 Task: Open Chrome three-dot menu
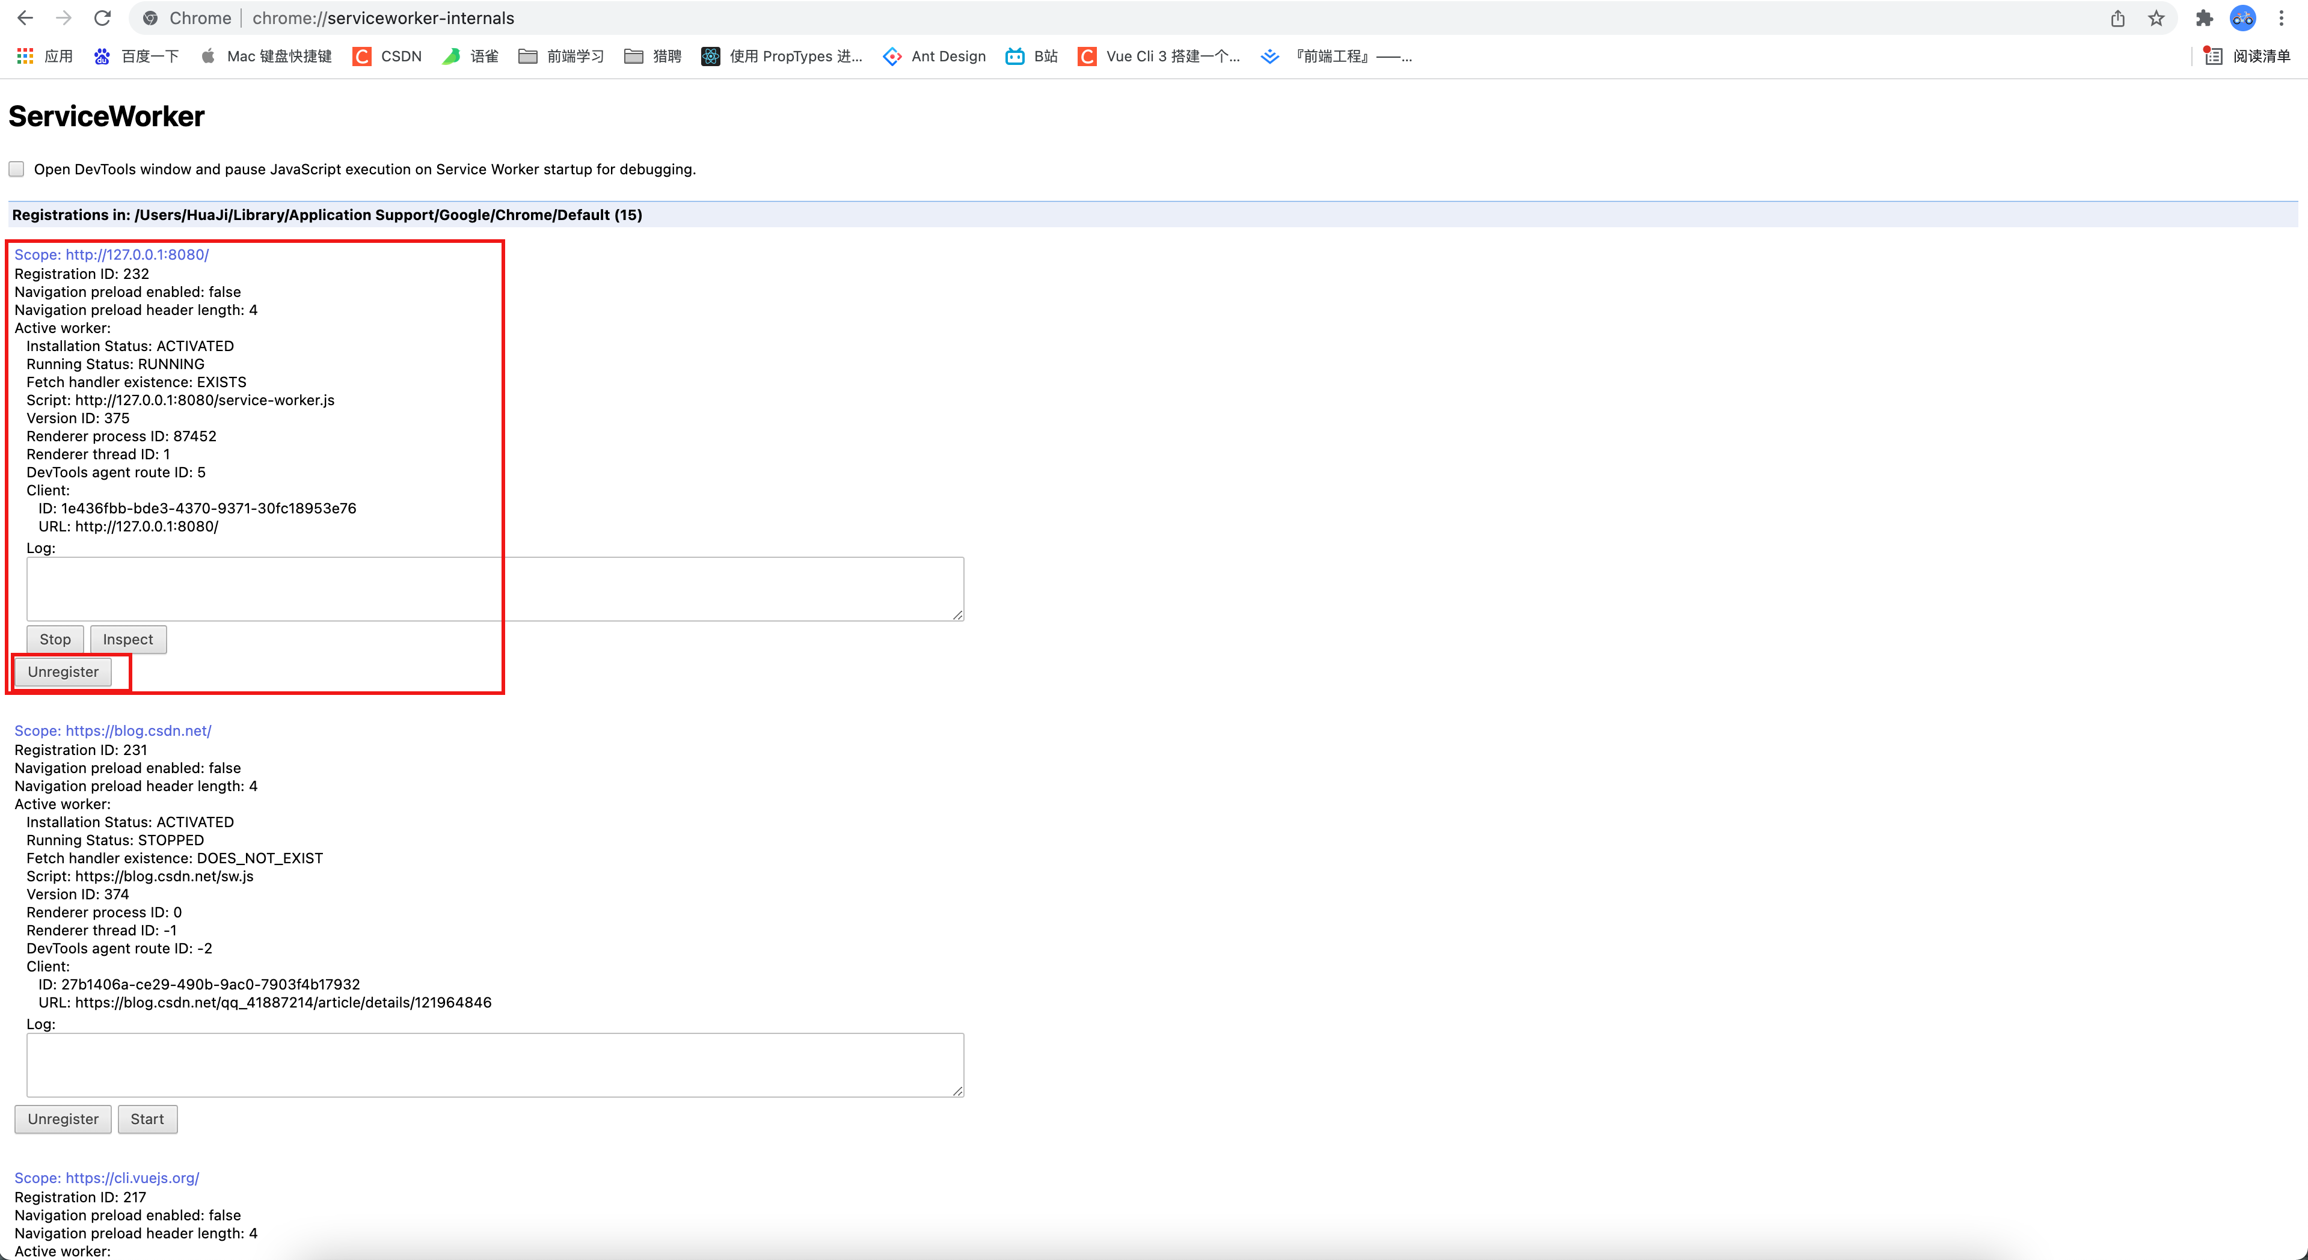2282,18
